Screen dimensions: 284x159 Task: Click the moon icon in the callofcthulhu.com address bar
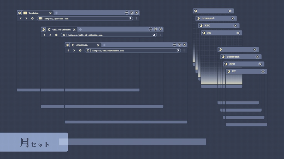178,51
